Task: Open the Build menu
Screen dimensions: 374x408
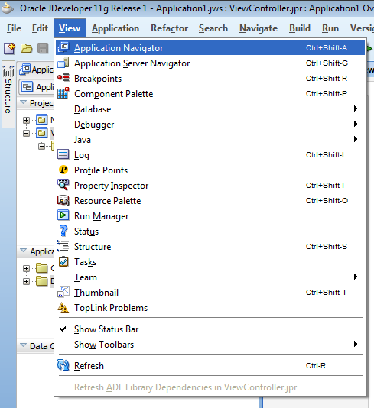Action: pos(300,28)
